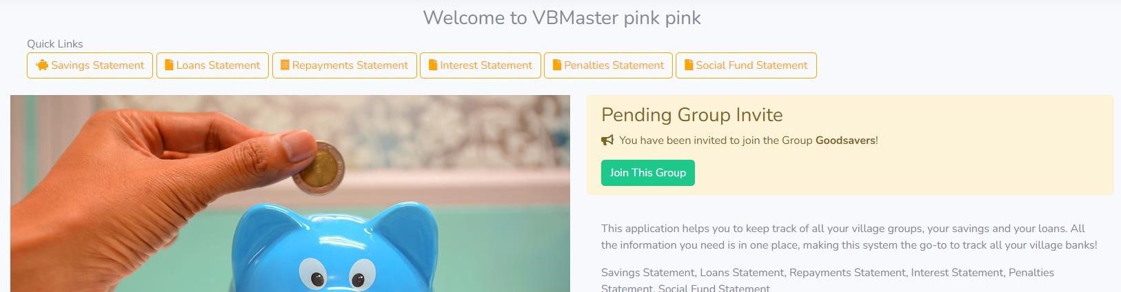This screenshot has height=292, width=1121.
Task: Click the application description paragraph text
Action: click(x=849, y=237)
